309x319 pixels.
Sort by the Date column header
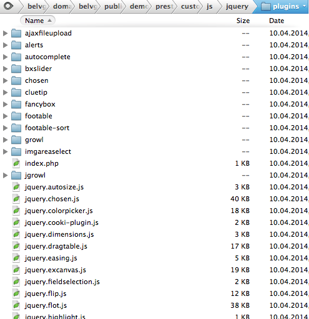[277, 21]
